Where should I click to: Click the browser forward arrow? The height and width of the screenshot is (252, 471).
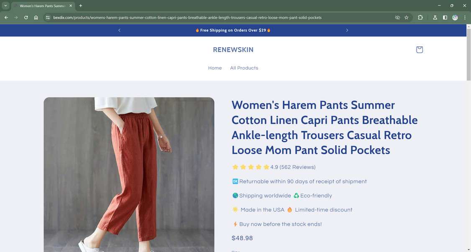[16, 18]
